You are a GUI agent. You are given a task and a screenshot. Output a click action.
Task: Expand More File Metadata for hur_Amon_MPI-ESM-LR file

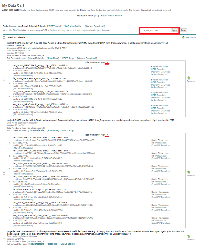click(x=23, y=76)
